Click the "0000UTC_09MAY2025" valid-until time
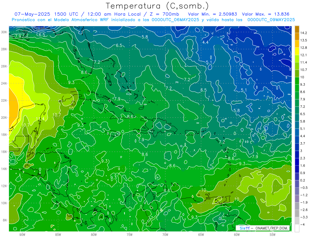 pyautogui.click(x=271, y=20)
